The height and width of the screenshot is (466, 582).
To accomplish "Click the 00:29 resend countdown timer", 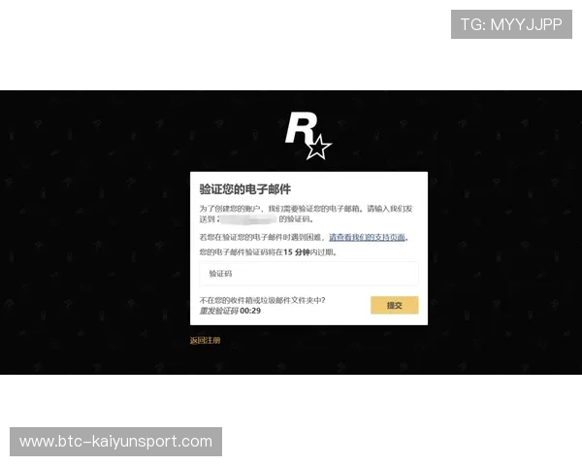I will coord(250,311).
